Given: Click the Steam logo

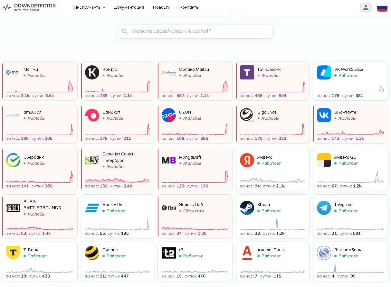Looking at the screenshot, I should pyautogui.click(x=247, y=208).
